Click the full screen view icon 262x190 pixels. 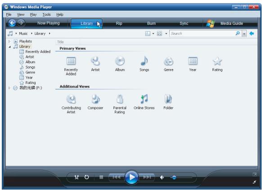click(x=254, y=175)
